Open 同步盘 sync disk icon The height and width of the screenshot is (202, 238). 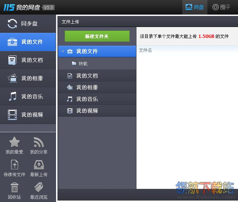[x=12, y=24]
